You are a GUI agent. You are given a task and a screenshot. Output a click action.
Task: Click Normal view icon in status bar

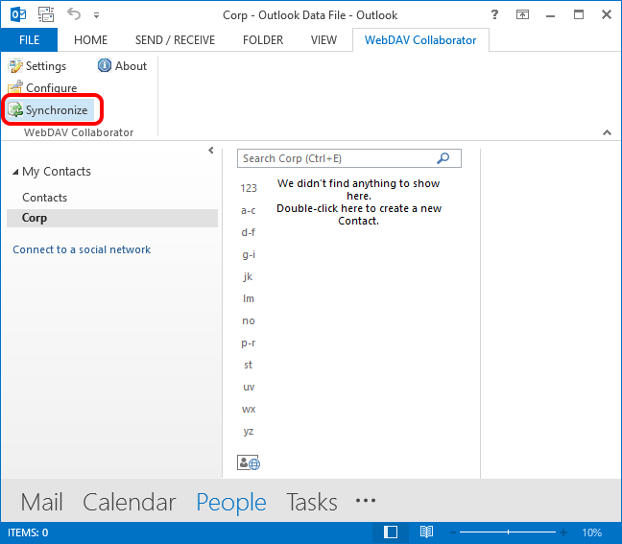[x=391, y=532]
